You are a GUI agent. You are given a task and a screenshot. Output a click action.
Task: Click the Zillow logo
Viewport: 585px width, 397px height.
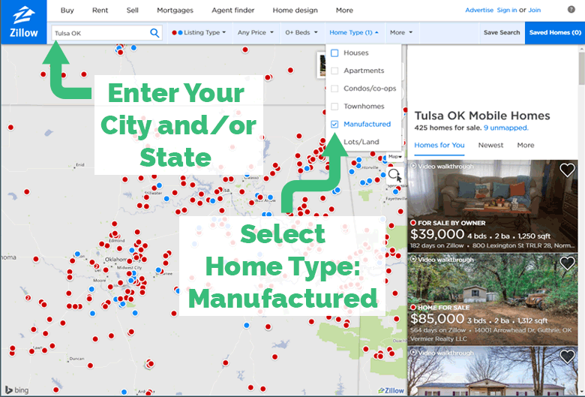click(x=23, y=22)
